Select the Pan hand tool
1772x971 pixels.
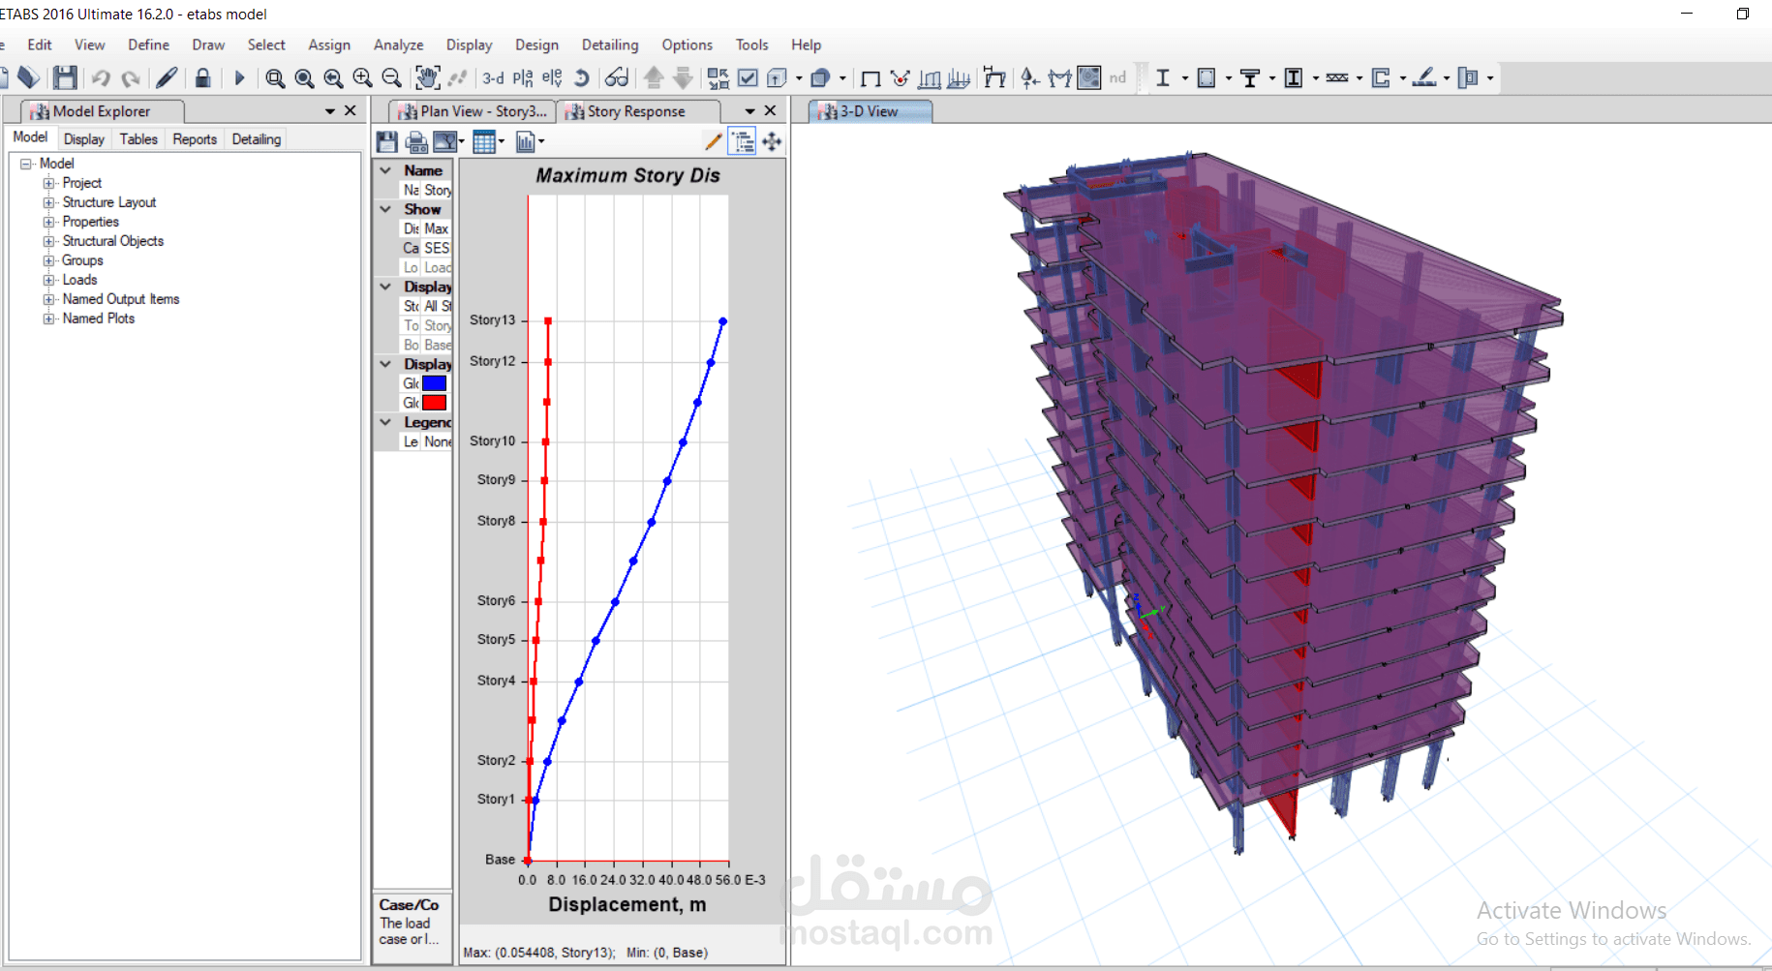pyautogui.click(x=427, y=77)
